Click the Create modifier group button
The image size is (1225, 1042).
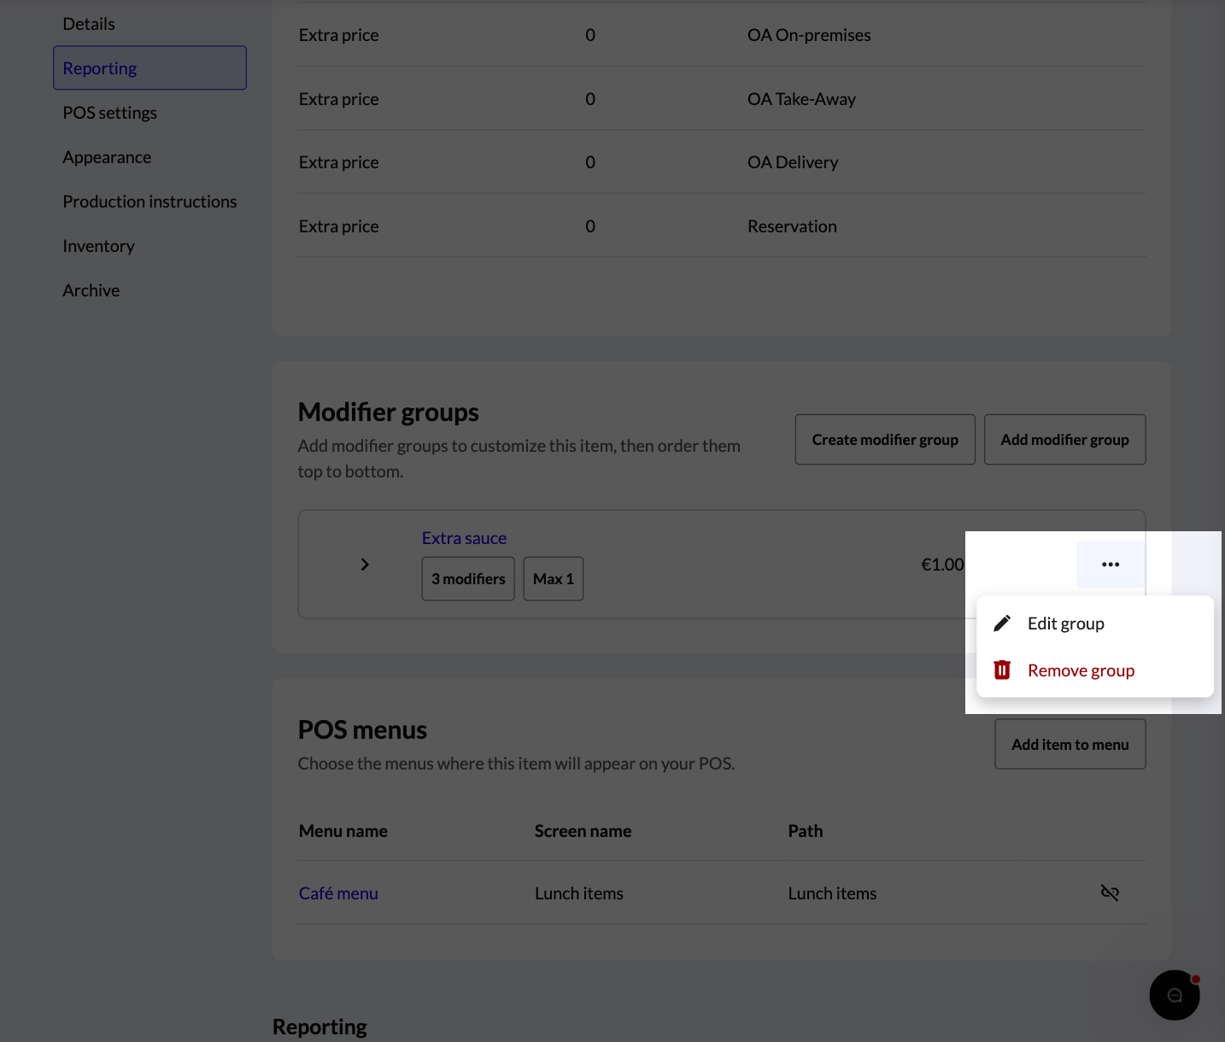click(885, 440)
